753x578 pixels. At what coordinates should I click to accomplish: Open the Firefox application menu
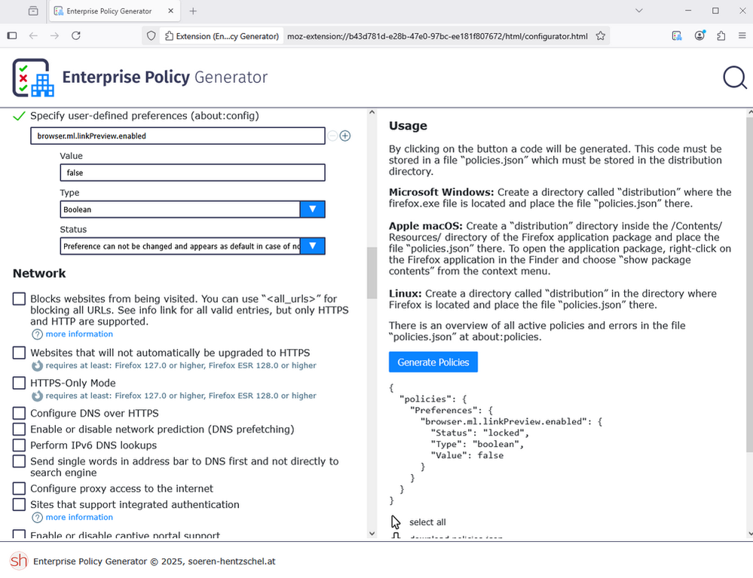click(x=742, y=36)
